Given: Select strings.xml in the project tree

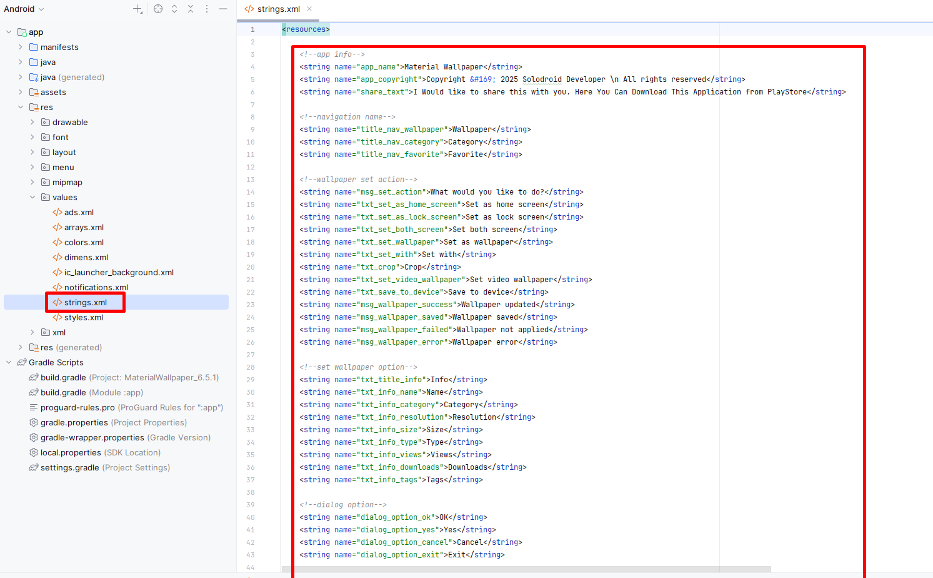Looking at the screenshot, I should pyautogui.click(x=86, y=302).
